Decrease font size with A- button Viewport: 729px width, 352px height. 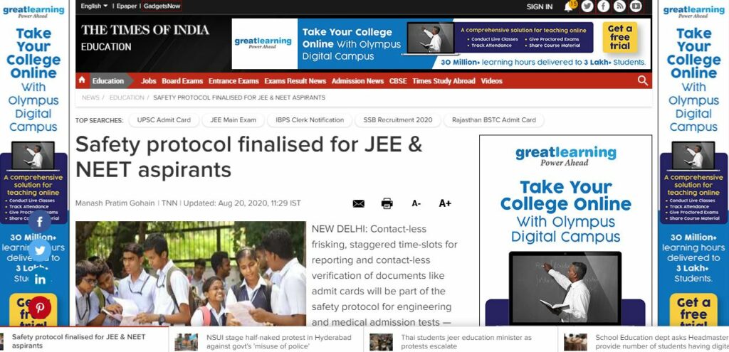tap(416, 203)
